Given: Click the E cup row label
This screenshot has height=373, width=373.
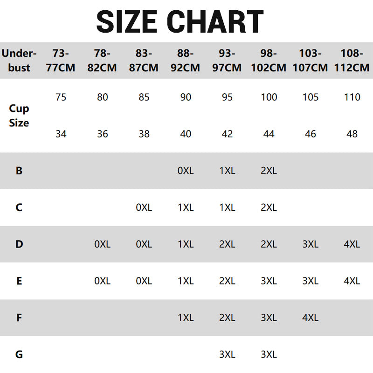Looking at the screenshot, I should (x=19, y=281).
